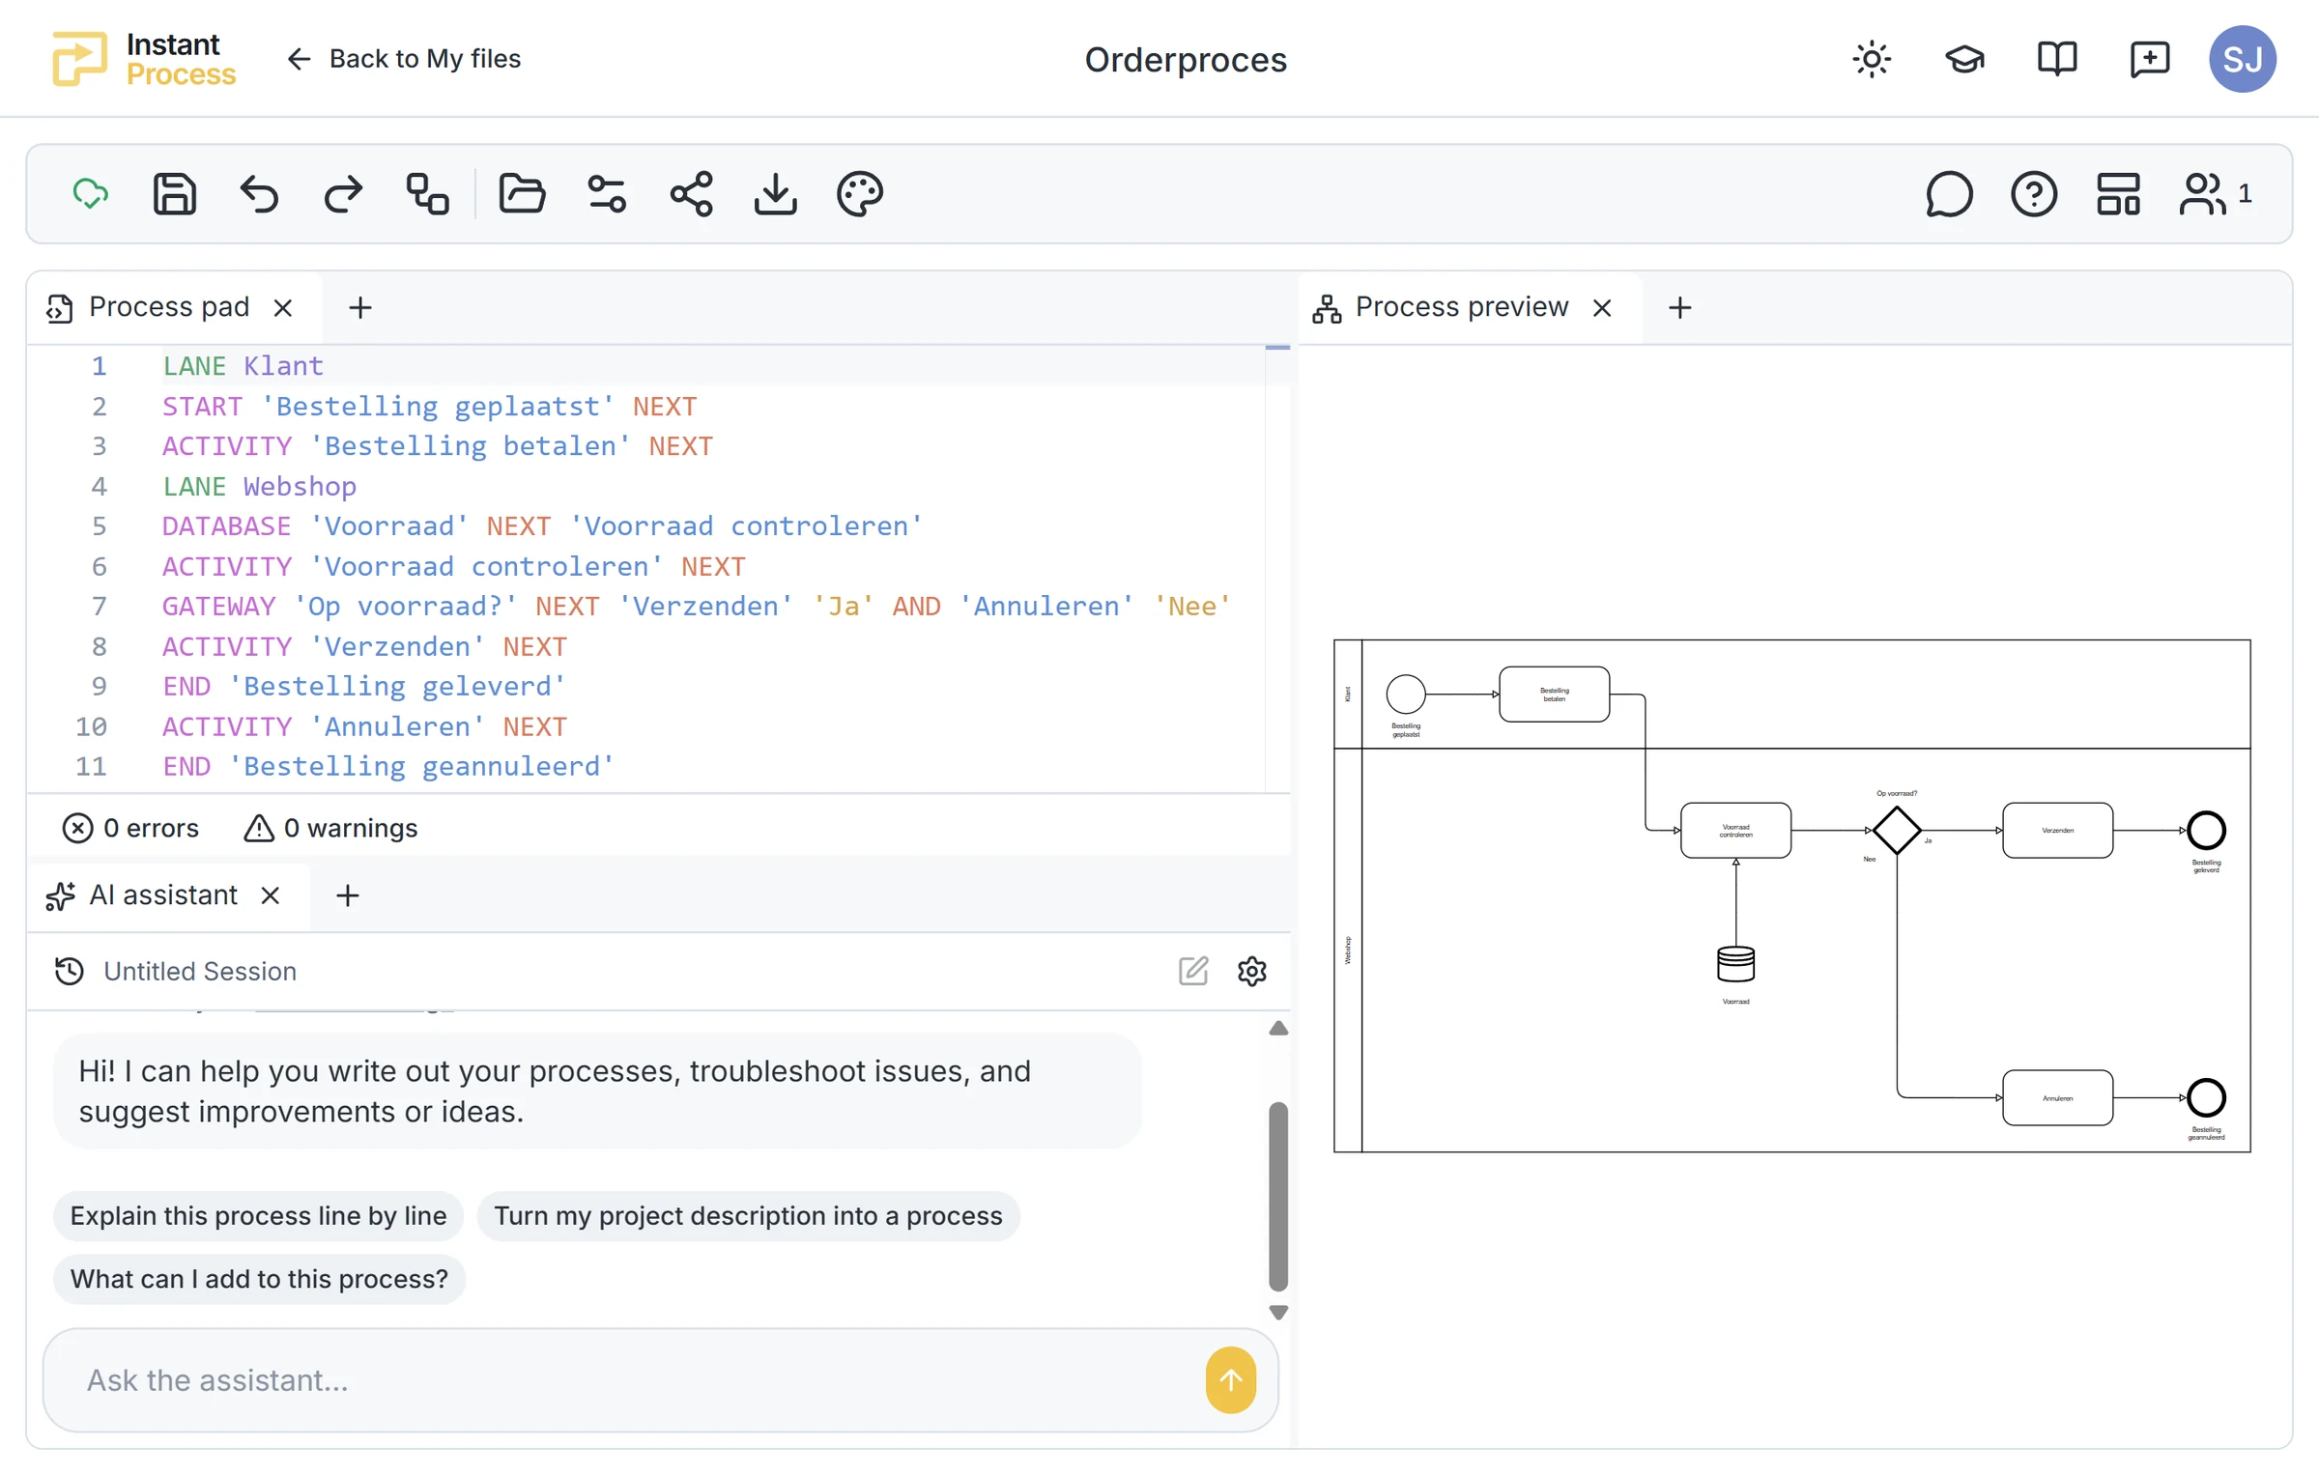This screenshot has height=1475, width=2319.
Task: Save the process with the floppy disk icon
Action: tap(175, 194)
